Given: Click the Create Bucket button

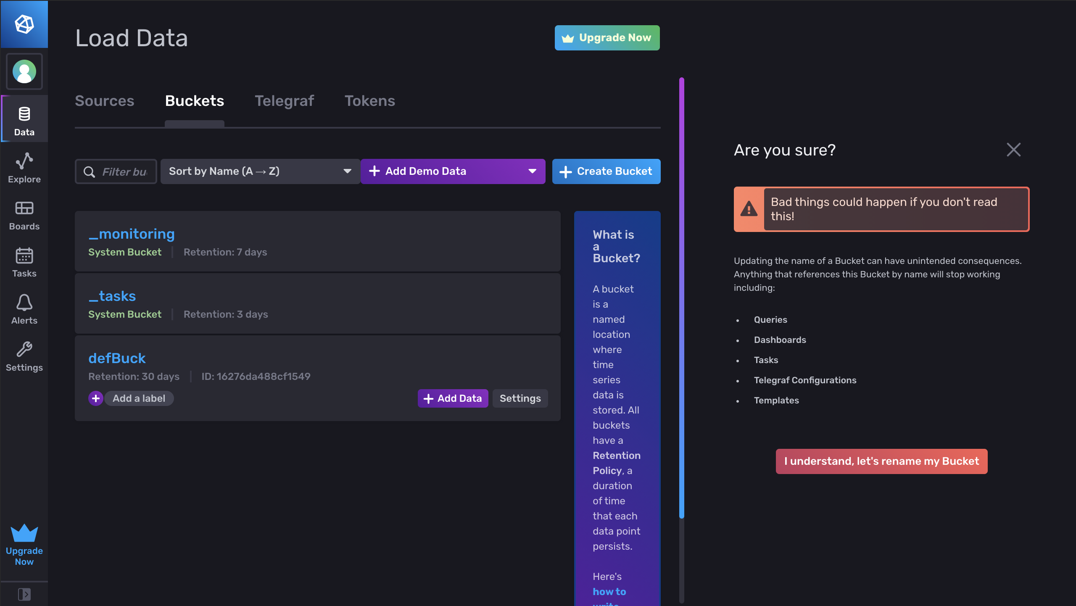Looking at the screenshot, I should [x=606, y=171].
